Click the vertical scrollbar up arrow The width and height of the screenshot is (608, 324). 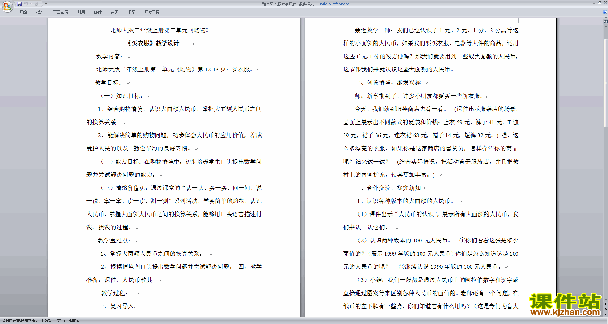[605, 27]
